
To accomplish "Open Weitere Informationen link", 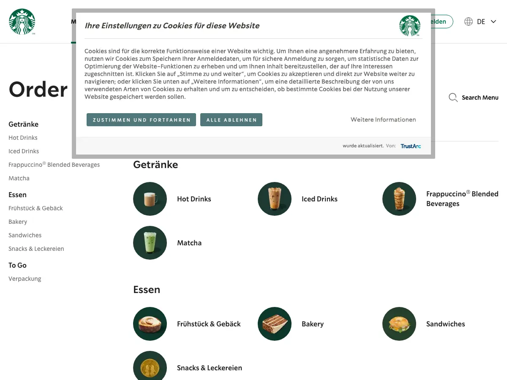I will 383,119.
